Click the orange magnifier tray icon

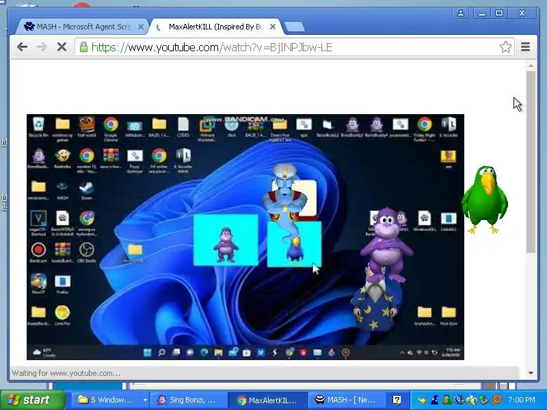click(496, 400)
